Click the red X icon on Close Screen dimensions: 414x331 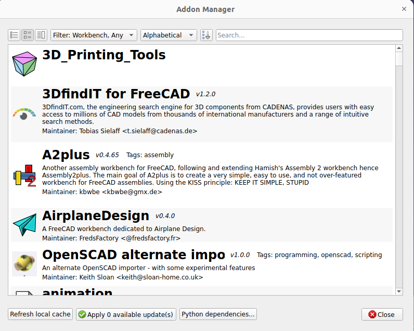click(x=372, y=314)
